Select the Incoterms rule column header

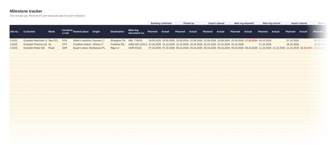tap(67, 32)
